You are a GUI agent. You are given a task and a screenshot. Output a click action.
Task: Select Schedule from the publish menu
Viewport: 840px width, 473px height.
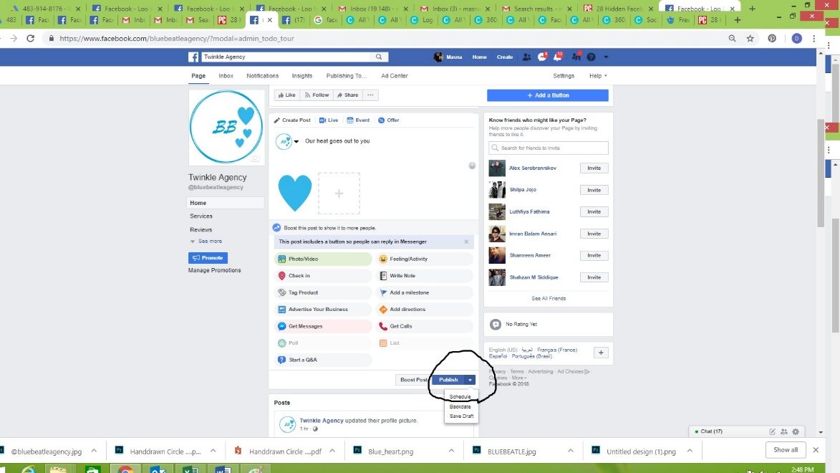click(460, 396)
